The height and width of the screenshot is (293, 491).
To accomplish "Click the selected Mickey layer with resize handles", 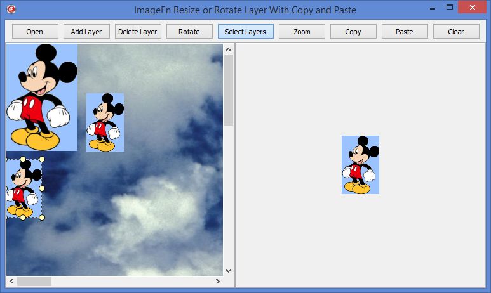I will 24,188.
